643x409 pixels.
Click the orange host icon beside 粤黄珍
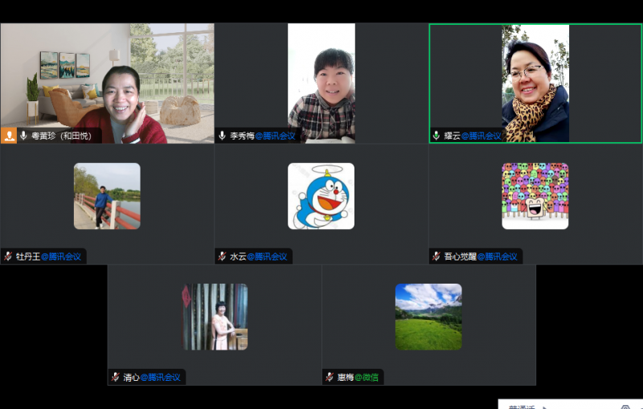pyautogui.click(x=10, y=136)
